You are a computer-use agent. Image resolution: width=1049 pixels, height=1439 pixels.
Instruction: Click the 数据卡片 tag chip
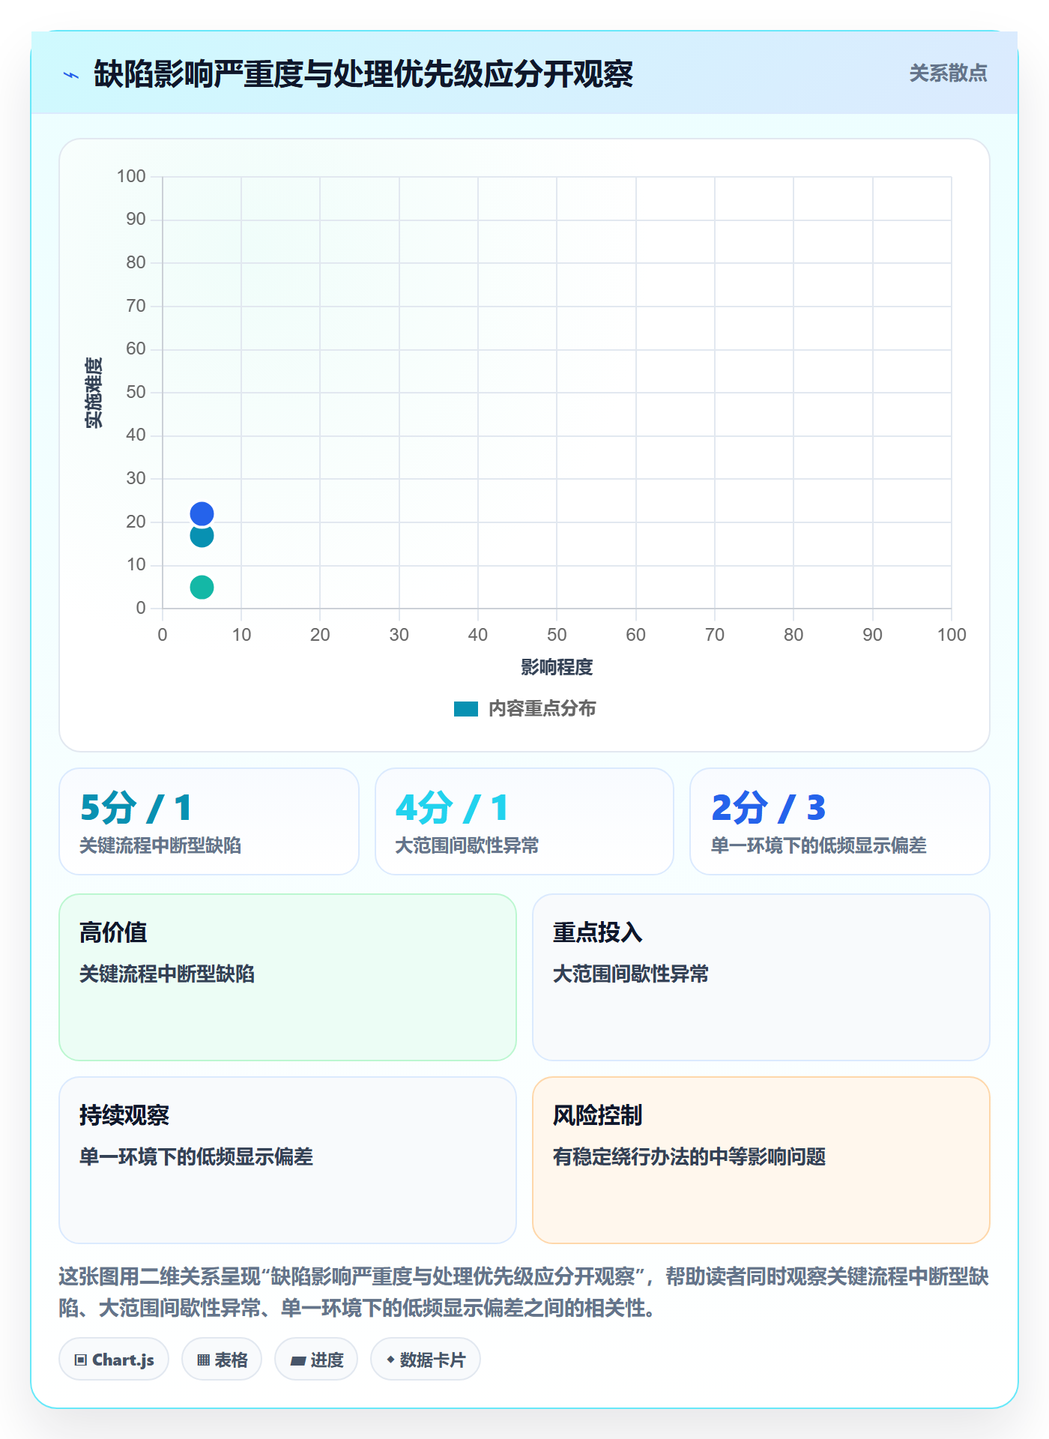tap(426, 1360)
